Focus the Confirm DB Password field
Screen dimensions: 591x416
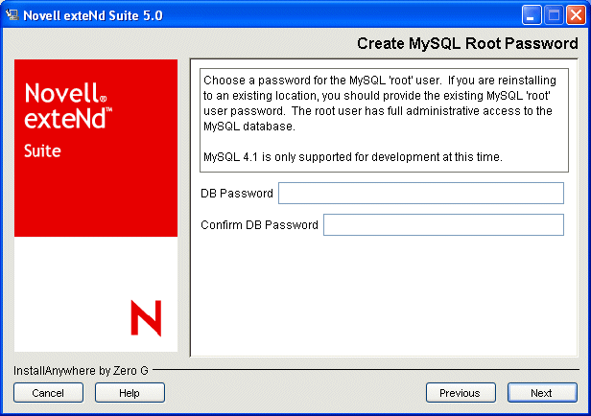[x=443, y=224]
